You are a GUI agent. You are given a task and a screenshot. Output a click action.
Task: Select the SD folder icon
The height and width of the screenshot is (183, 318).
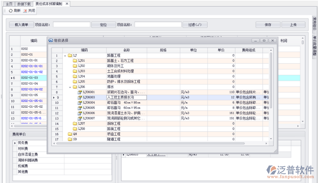tap(70, 139)
